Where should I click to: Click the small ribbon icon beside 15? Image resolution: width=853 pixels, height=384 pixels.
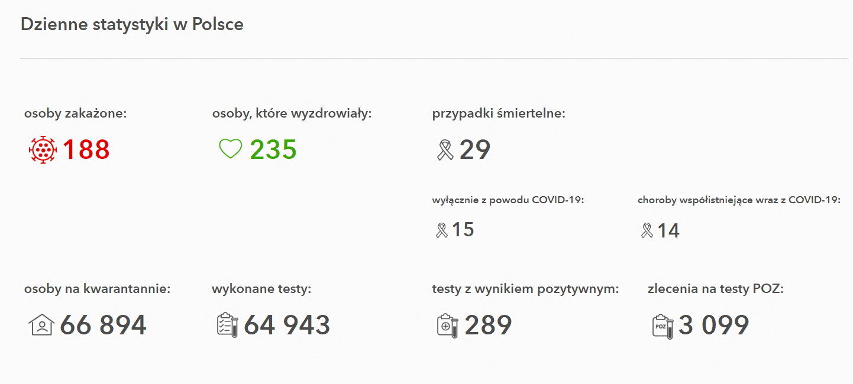point(442,230)
